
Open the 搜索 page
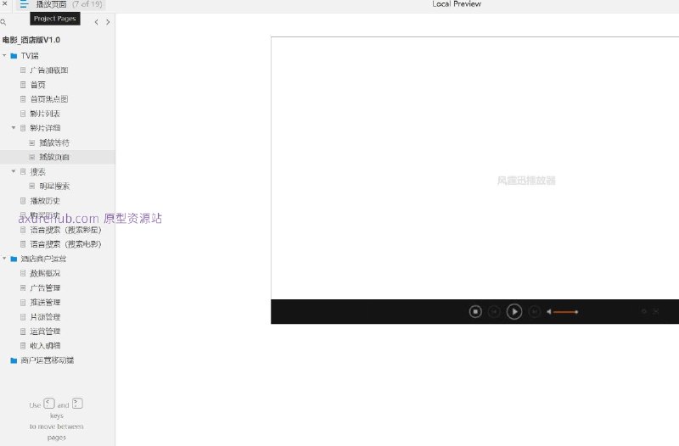point(37,172)
